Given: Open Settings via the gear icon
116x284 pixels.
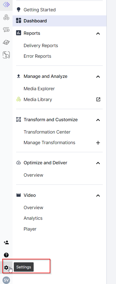Looking at the screenshot, I should pos(6,267).
